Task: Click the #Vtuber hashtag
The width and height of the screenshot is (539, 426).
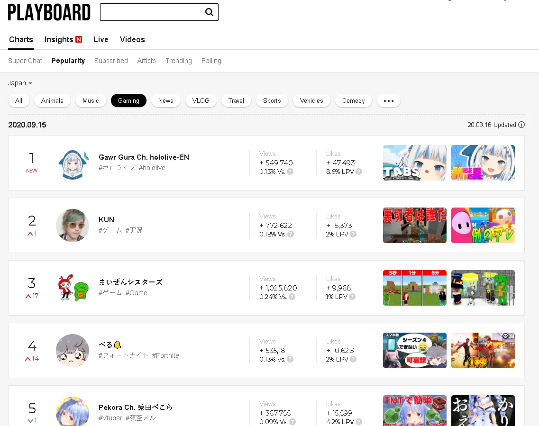Action: tap(110, 418)
